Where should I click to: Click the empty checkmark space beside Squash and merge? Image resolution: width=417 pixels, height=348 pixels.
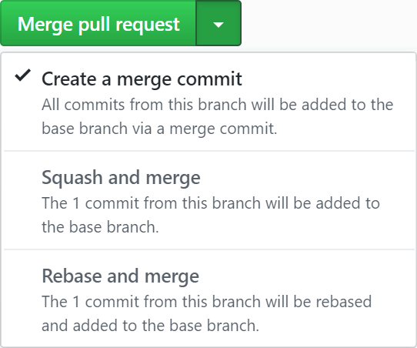[23, 178]
